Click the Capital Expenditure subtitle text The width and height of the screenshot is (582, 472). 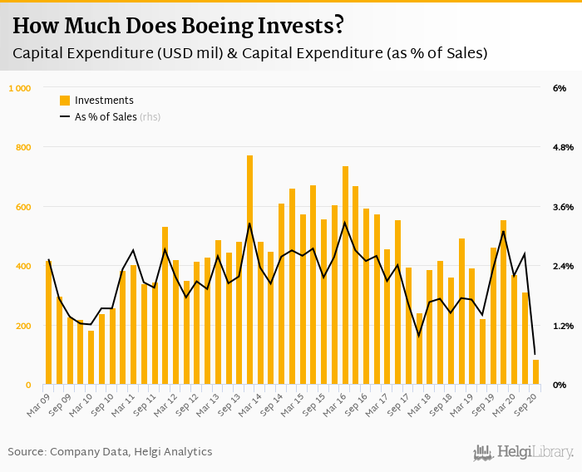click(249, 53)
